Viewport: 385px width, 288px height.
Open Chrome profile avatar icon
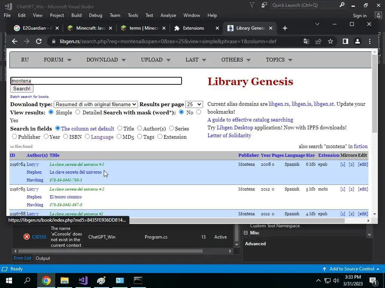coord(358,41)
